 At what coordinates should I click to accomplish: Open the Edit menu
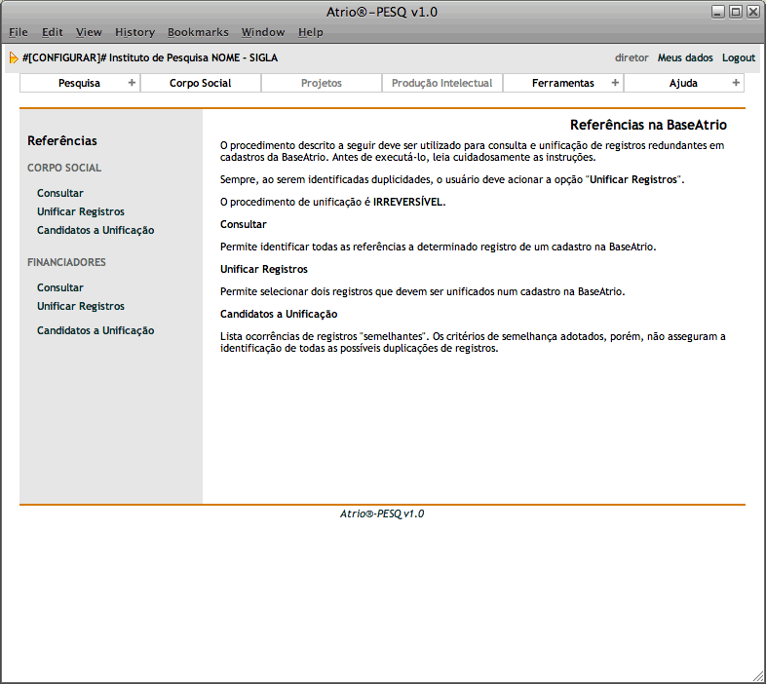52,32
